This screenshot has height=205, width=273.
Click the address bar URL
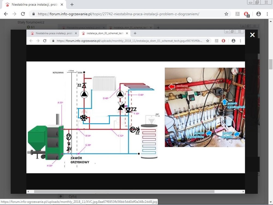[x=123, y=14]
